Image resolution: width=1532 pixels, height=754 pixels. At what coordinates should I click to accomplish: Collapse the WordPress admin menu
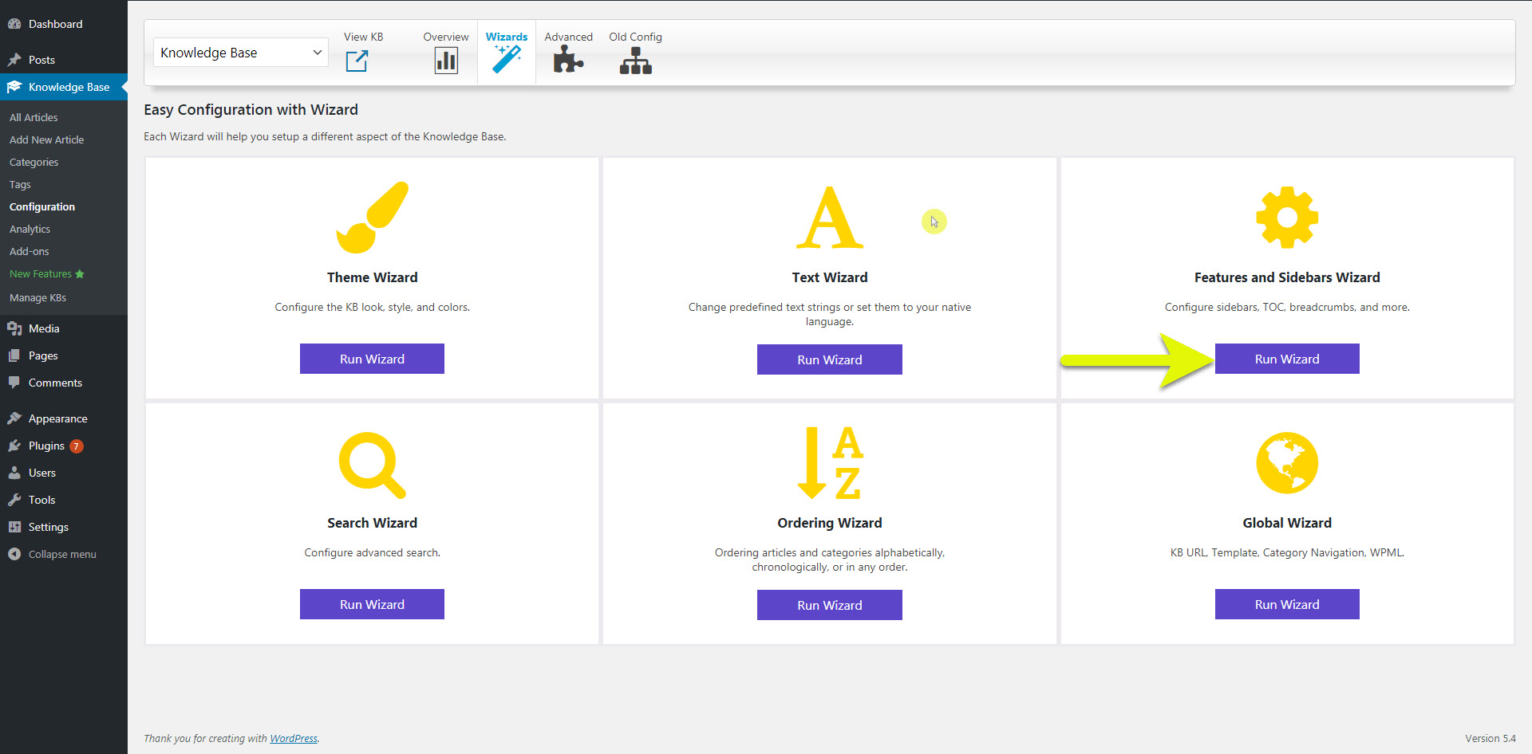(x=61, y=554)
